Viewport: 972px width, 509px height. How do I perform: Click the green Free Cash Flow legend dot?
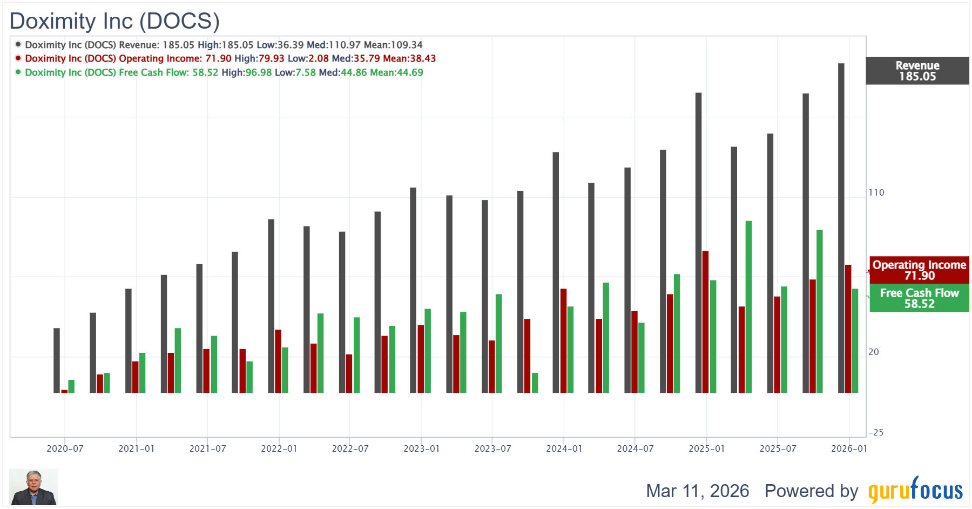(18, 72)
